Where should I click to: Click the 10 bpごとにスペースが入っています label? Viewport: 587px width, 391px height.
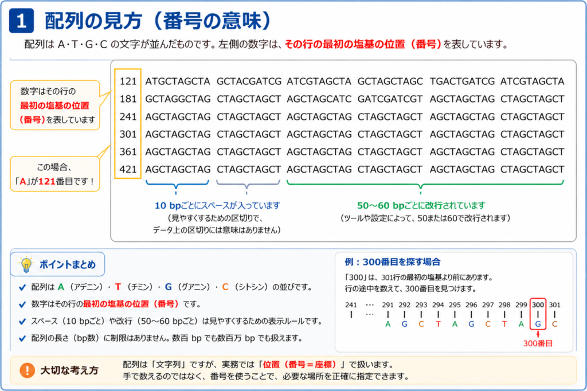(x=217, y=205)
